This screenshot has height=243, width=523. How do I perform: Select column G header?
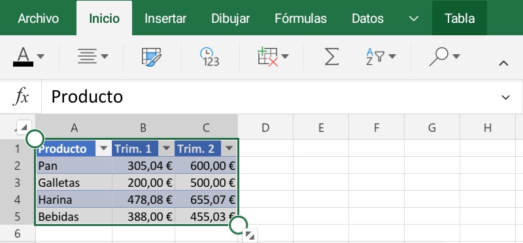pos(432,127)
